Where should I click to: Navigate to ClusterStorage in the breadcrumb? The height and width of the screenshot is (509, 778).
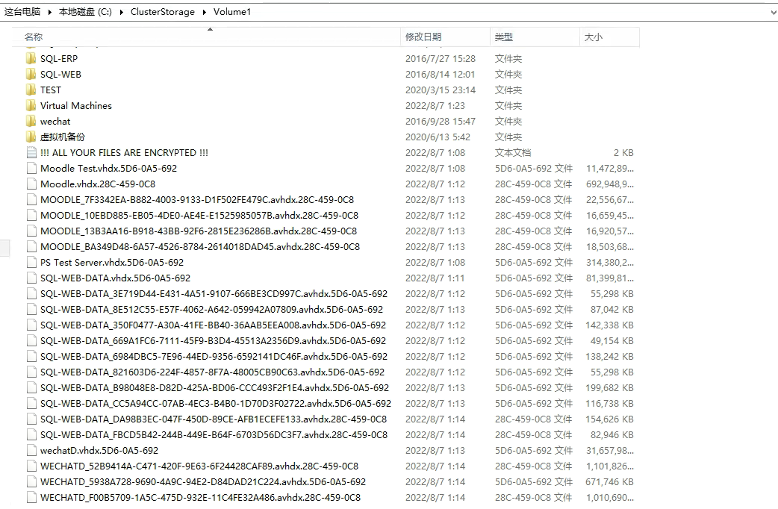tap(162, 12)
